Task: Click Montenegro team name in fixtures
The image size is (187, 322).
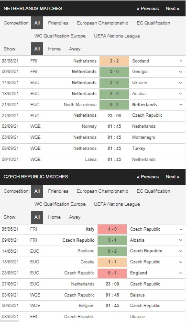Action: [143, 137]
